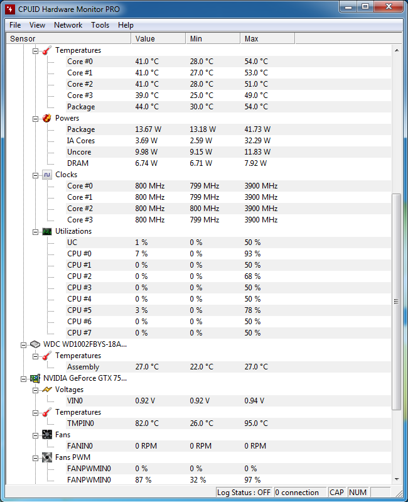Click the Clocks waveform icon
Image resolution: width=408 pixels, height=502 pixels.
[47, 175]
